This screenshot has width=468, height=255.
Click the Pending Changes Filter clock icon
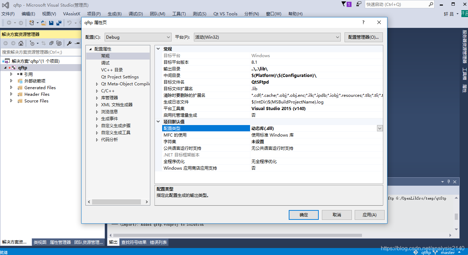[x=32, y=43]
